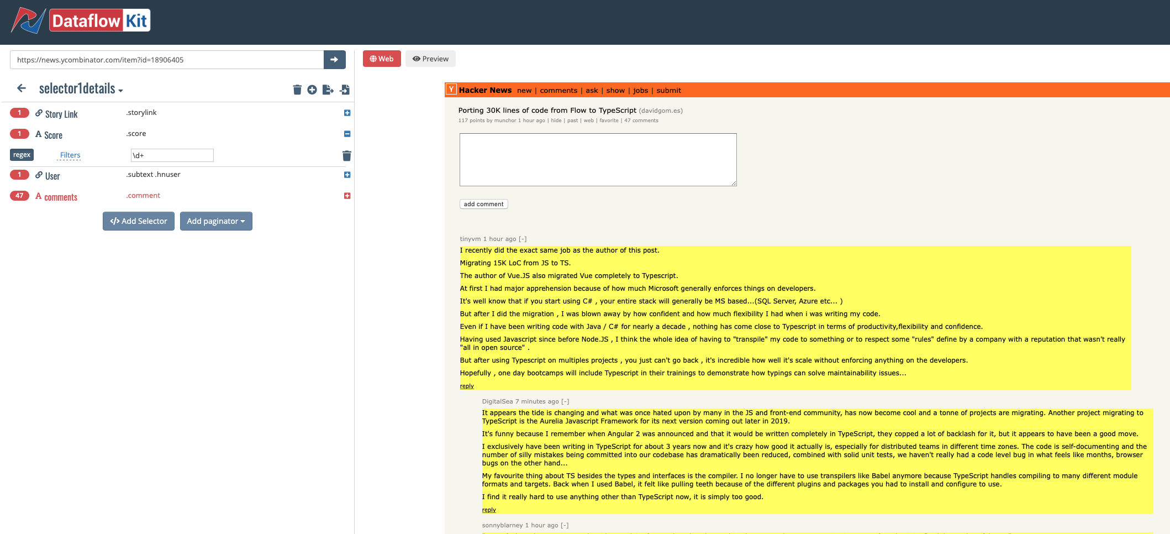Viewport: 1170px width, 534px height.
Task: Click the '.storylink' selector text
Action: pos(141,113)
